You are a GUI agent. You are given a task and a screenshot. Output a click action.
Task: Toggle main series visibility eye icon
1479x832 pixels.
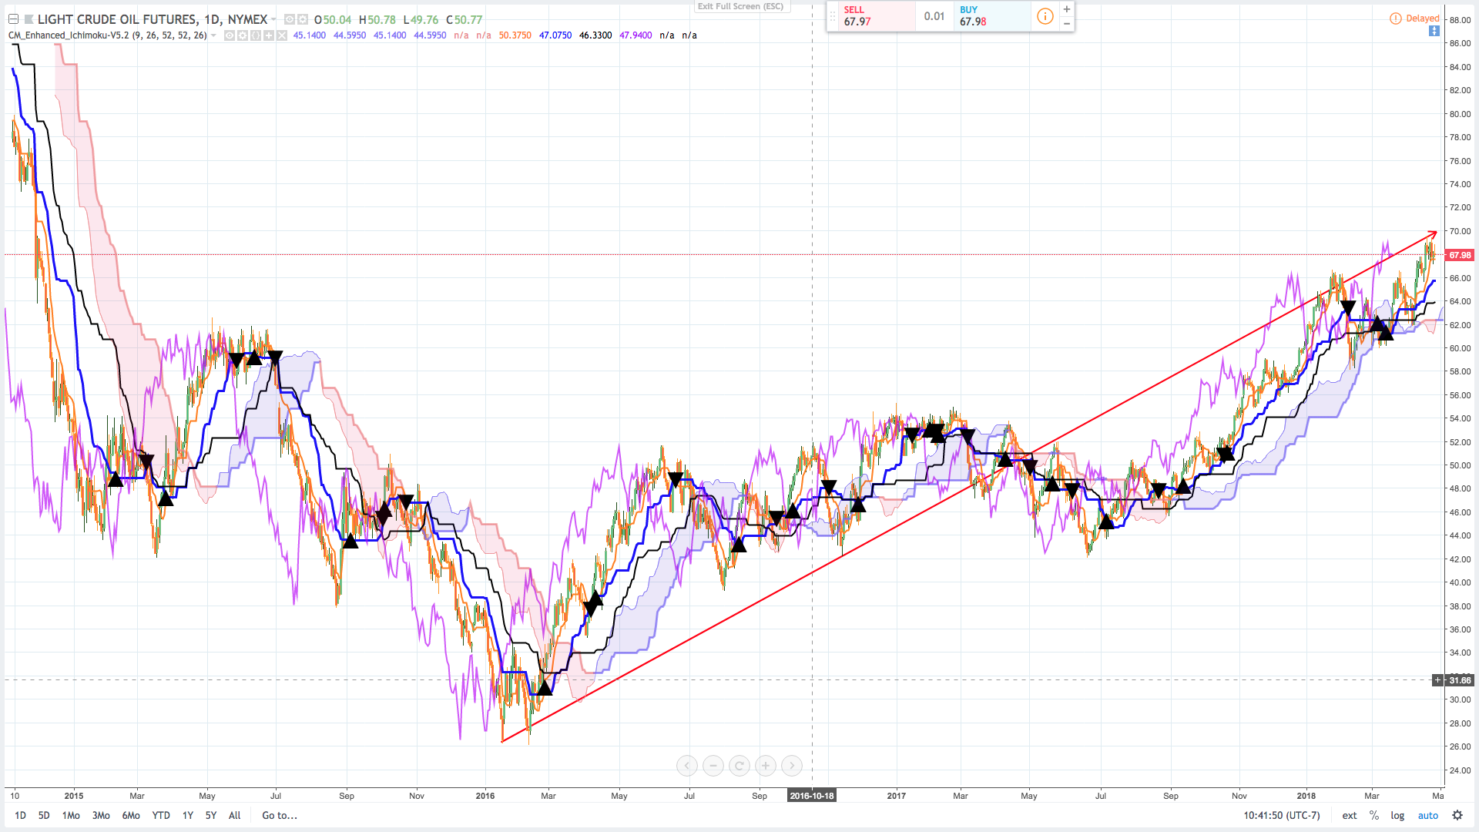click(x=289, y=19)
